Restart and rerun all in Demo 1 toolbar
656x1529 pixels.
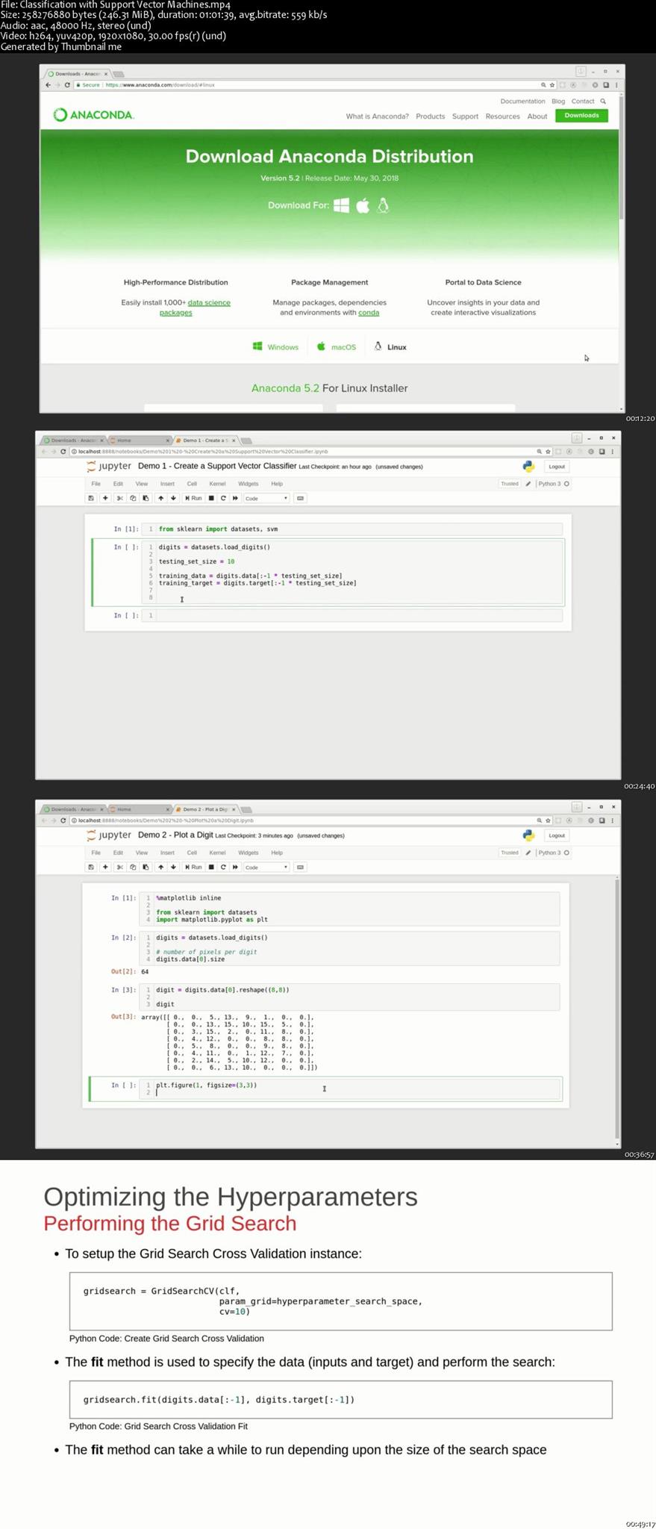235,498
